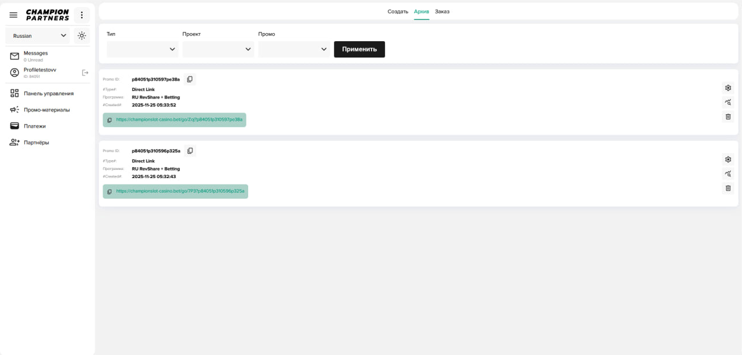Viewport: 742px width, 355px height.
Task: Click the logout icon beside Profiletestovv
Action: point(85,73)
